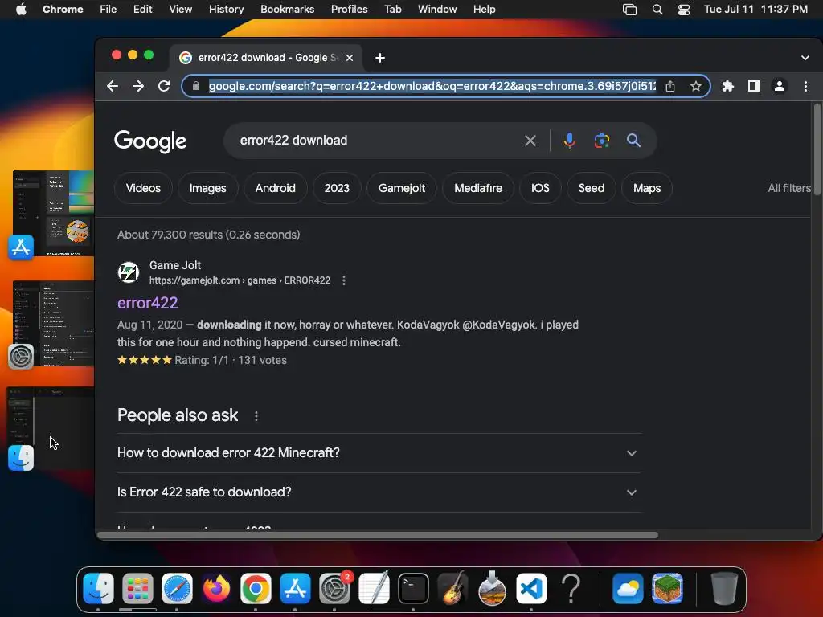Open Visual Studio Code in Dock

pyautogui.click(x=531, y=588)
